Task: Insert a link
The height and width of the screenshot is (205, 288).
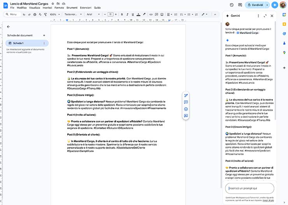Action: click(151, 14)
